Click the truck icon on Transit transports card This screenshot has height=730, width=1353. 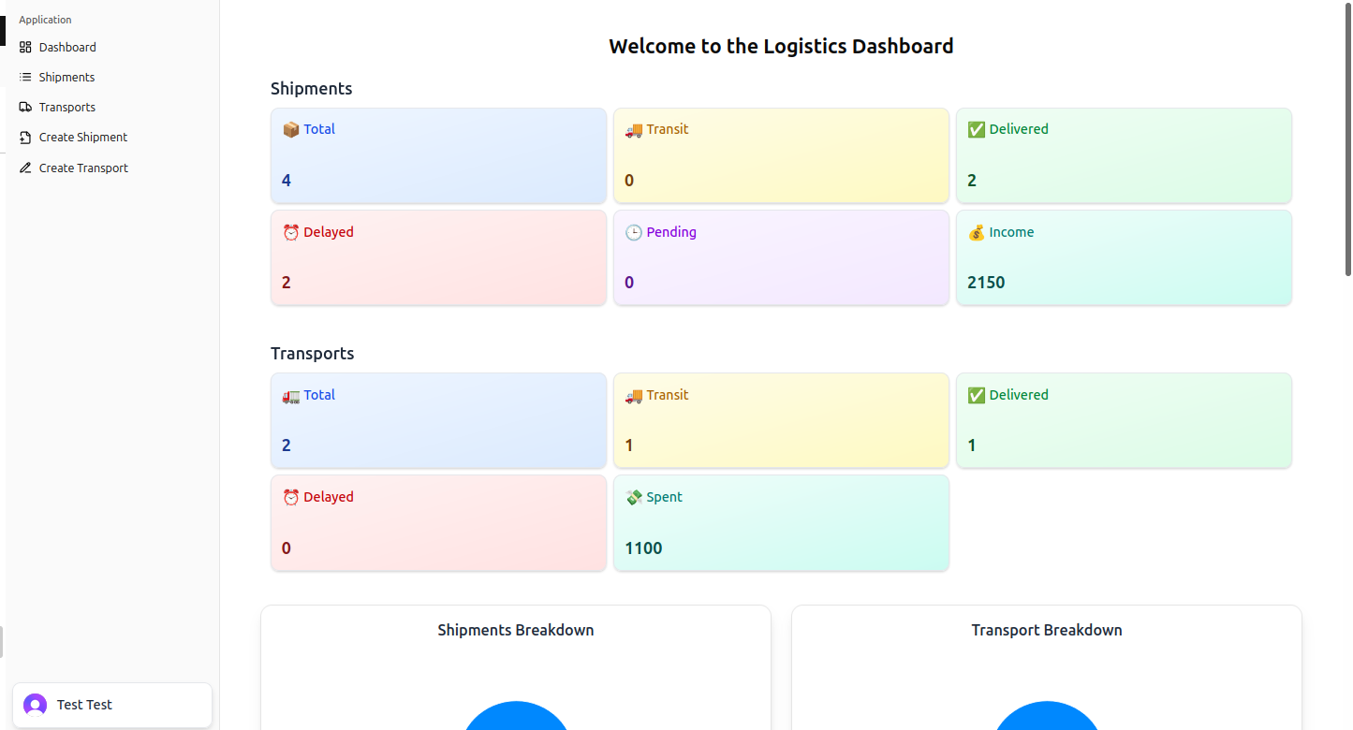634,394
